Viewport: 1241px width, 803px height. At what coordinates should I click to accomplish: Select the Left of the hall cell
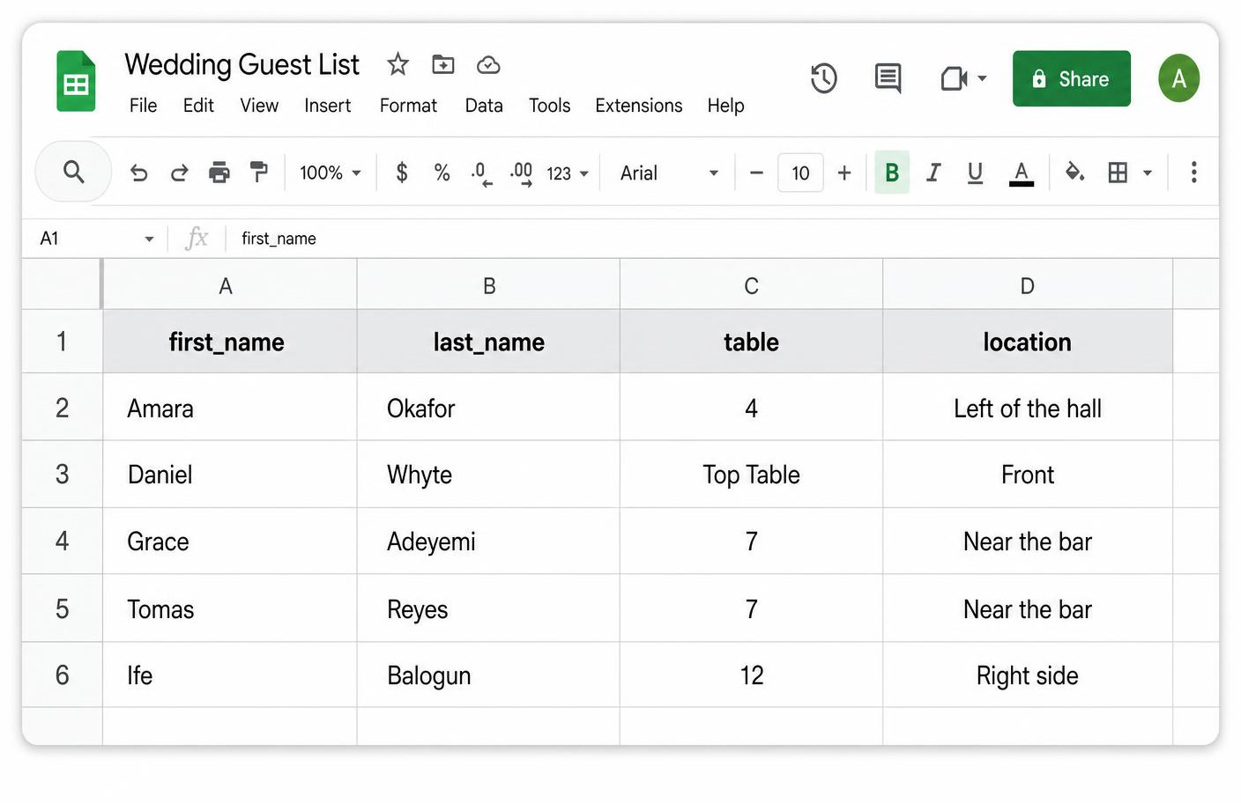[1028, 408]
